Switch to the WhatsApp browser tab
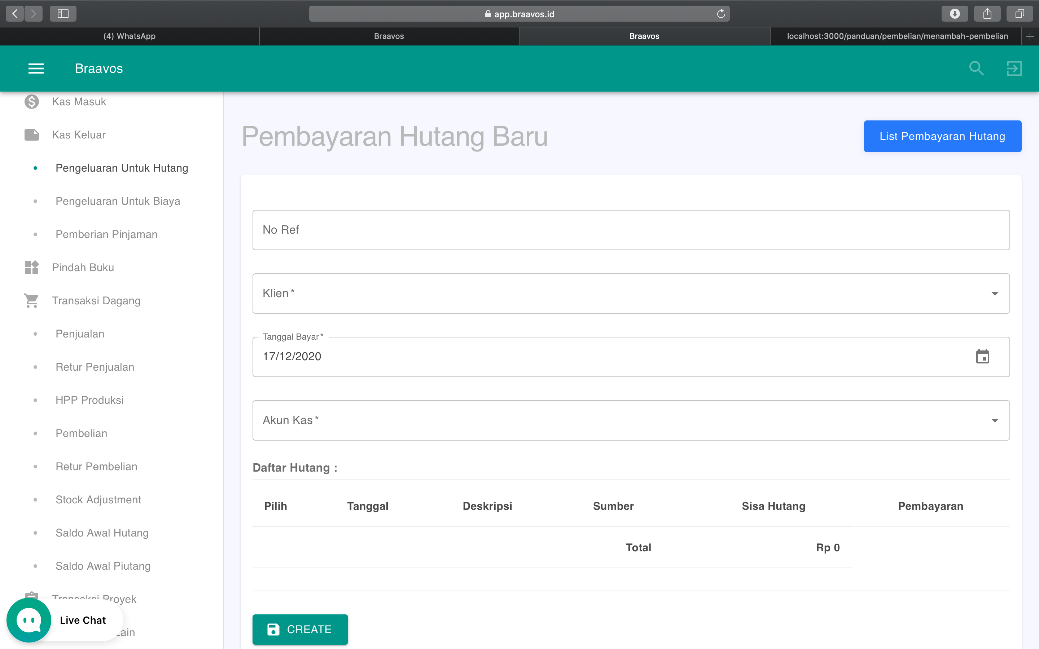 tap(129, 36)
